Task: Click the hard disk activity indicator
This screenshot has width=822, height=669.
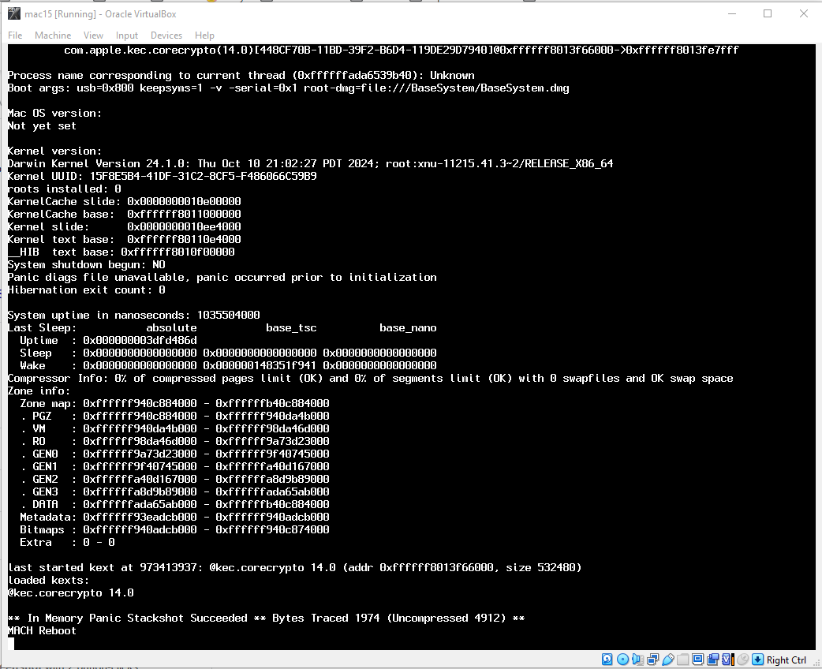Action: [x=607, y=660]
